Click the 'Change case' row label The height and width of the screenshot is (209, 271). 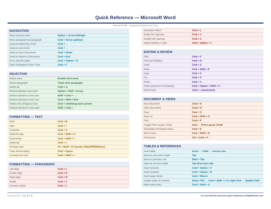[x=16, y=147]
